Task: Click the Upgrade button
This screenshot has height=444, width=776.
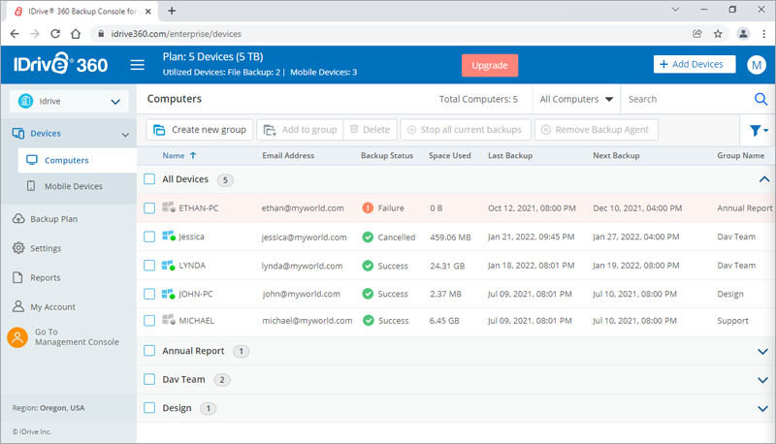Action: pos(490,65)
